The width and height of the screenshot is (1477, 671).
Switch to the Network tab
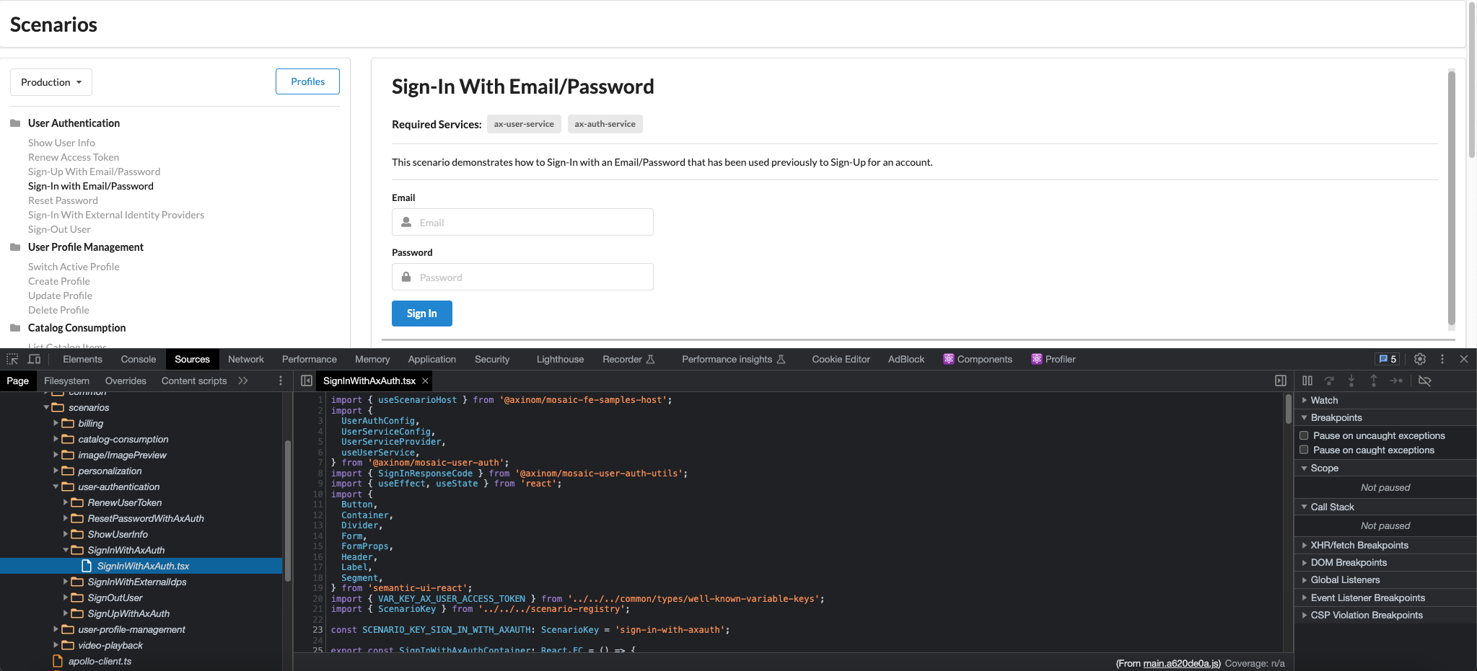[x=245, y=358]
